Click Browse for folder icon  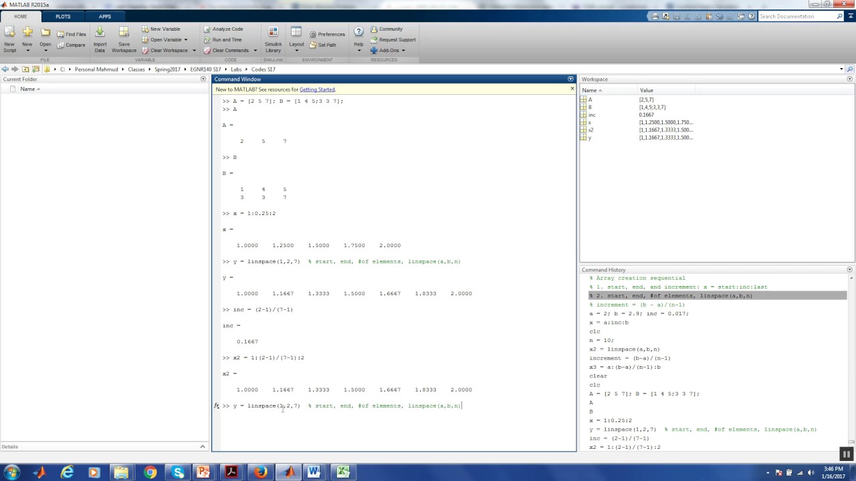(x=35, y=69)
